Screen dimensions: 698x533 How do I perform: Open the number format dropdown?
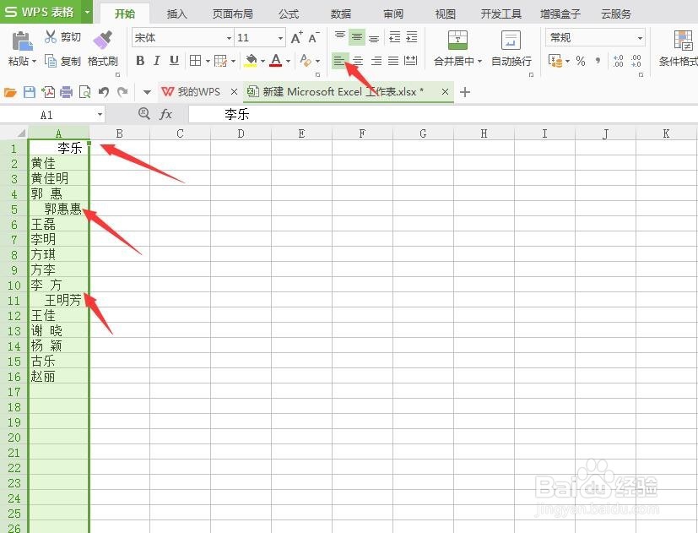[640, 38]
